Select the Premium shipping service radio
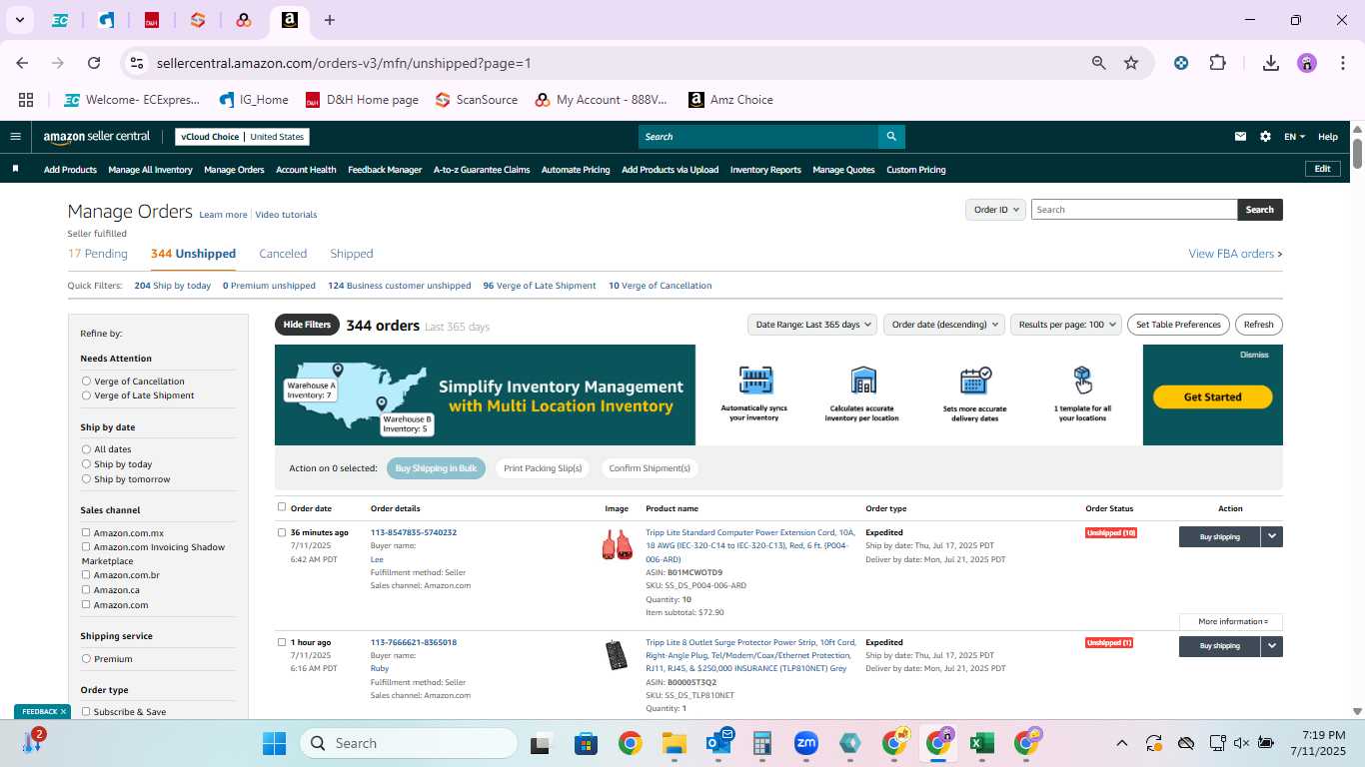This screenshot has height=767, width=1365. [86, 659]
